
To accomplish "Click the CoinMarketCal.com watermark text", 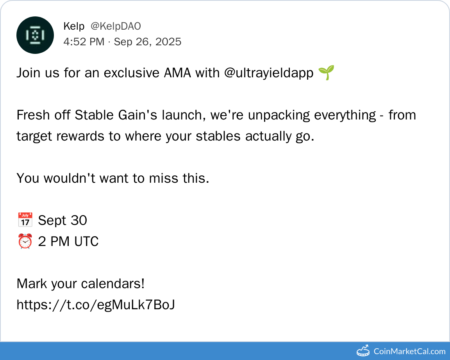I will point(409,351).
